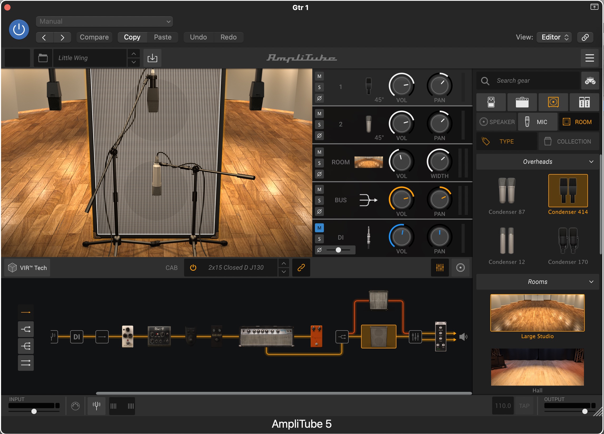Image resolution: width=604 pixels, height=434 pixels.
Task: Click the Copy button
Action: [132, 37]
